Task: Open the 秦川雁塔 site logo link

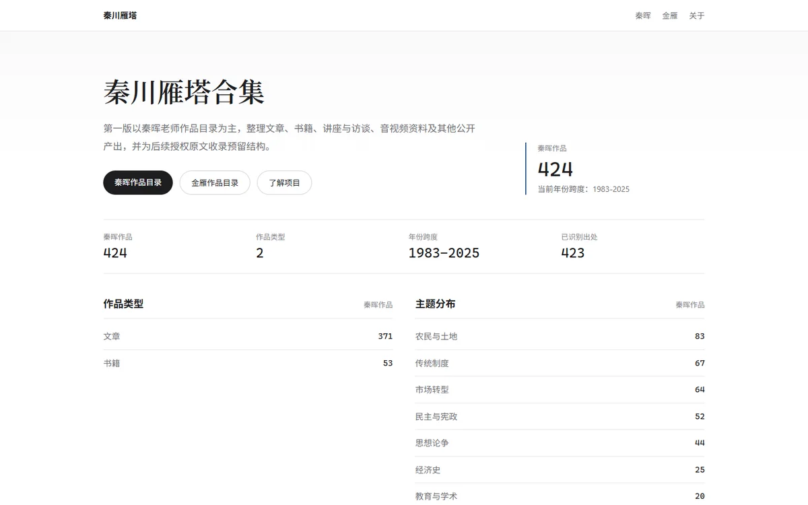Action: point(120,15)
